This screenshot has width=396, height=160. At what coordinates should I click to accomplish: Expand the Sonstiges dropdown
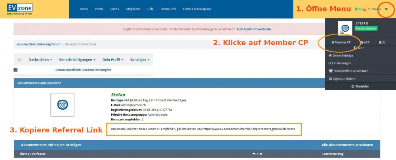pyautogui.click(x=140, y=60)
